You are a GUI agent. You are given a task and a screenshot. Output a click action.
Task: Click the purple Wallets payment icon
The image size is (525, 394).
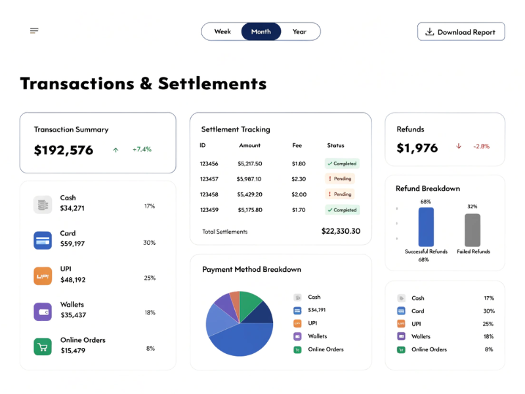pos(42,312)
